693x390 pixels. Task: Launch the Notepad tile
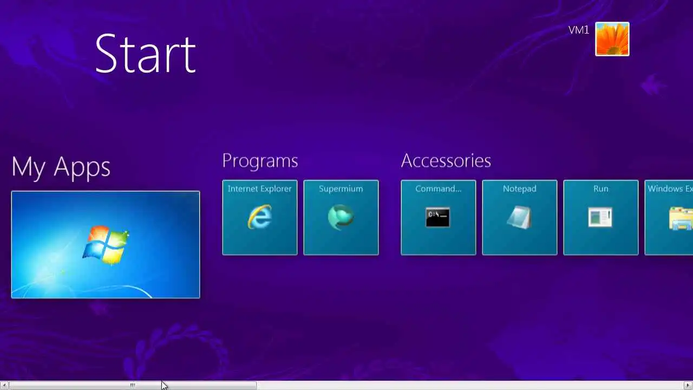520,217
